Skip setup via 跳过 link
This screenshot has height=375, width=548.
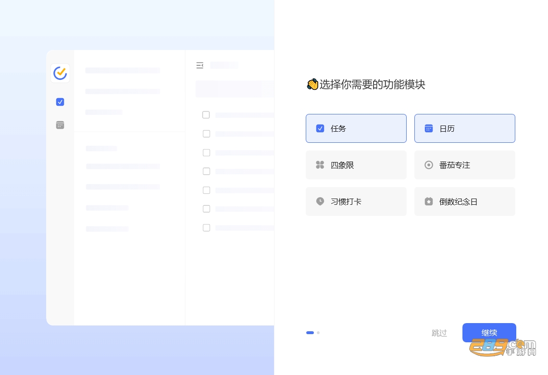(439, 333)
